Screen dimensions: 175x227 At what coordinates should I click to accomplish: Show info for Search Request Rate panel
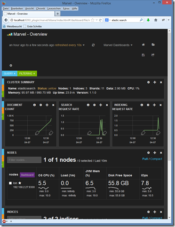(88, 105)
